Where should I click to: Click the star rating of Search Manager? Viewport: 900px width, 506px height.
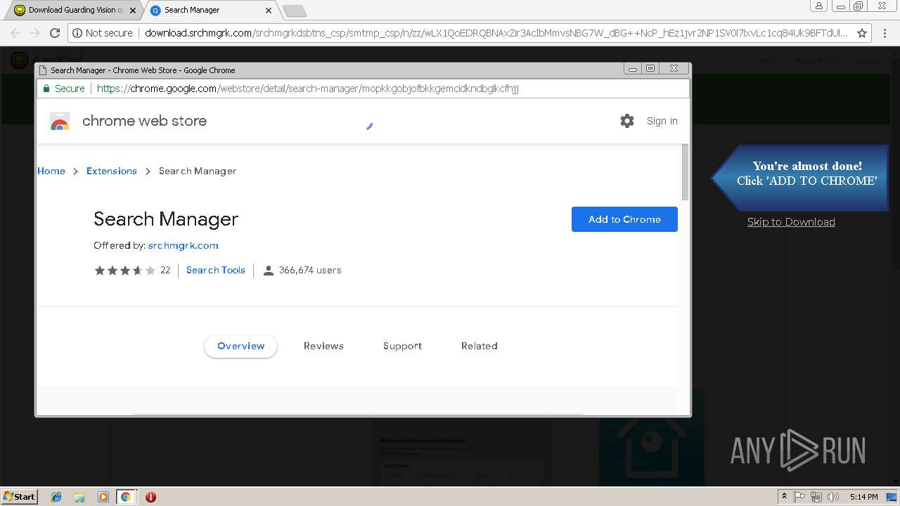[125, 270]
